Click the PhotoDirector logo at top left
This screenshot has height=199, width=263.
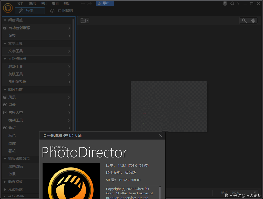point(8,8)
